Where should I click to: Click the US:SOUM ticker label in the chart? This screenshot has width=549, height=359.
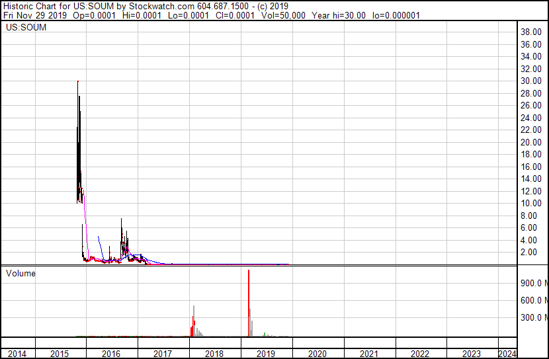24,28
